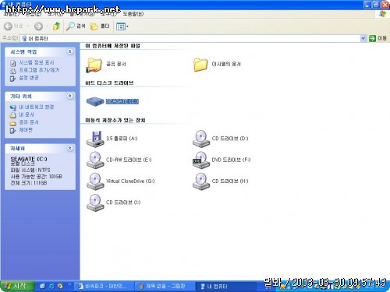
Task: Select the CD-RW 드라이브 (E:) icon
Action: coord(95,160)
